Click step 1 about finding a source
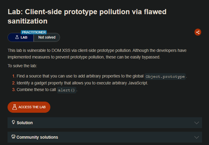Screen dimensions: 209x145 pyautogui.click(x=80, y=76)
